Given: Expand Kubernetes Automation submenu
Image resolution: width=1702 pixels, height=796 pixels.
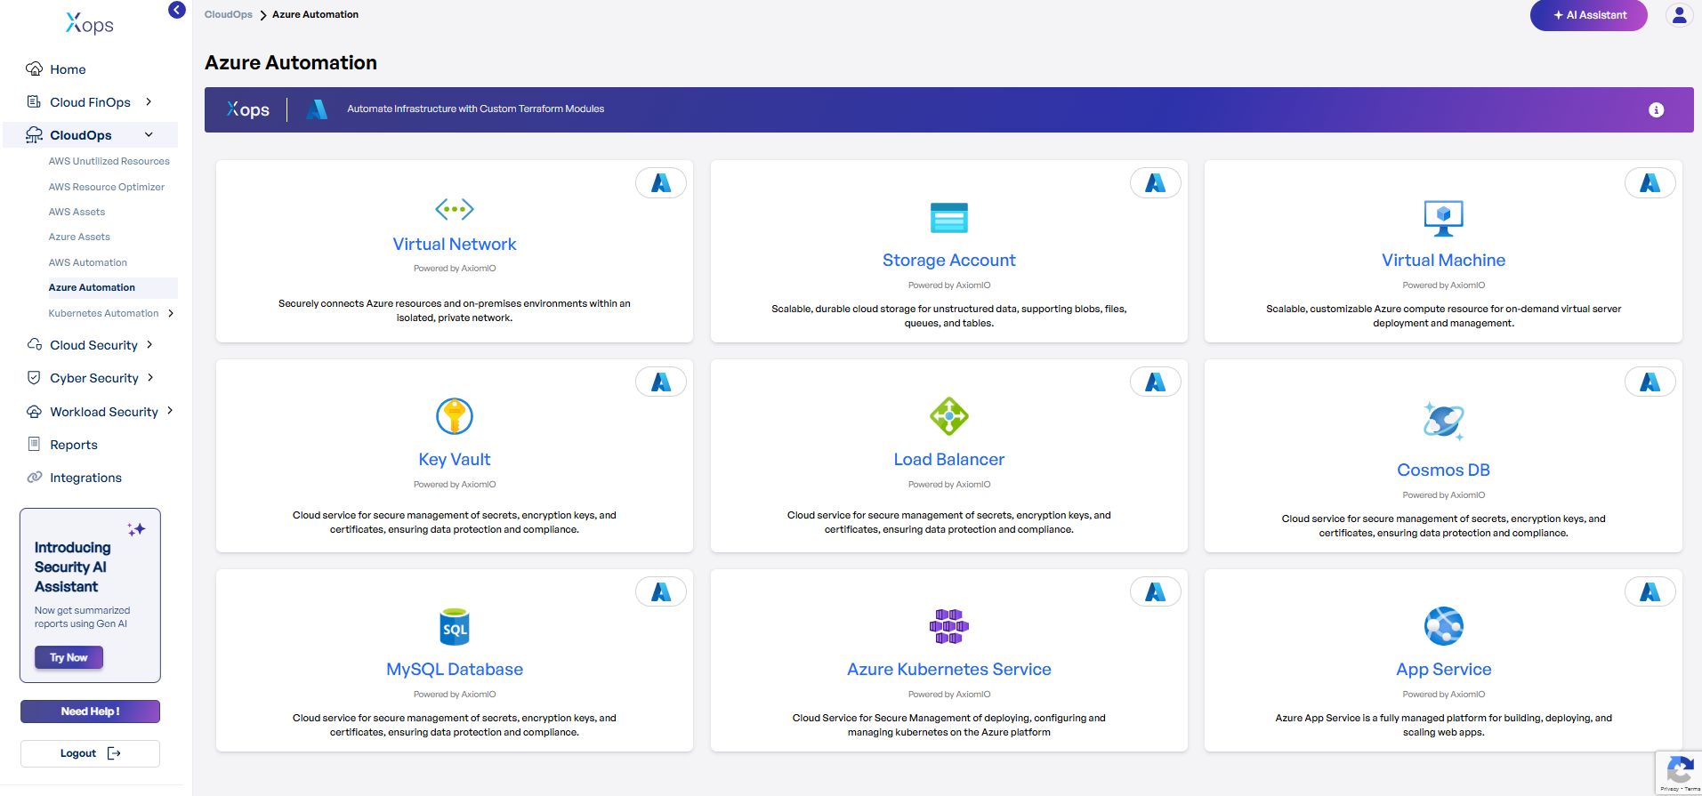Looking at the screenshot, I should click(171, 313).
